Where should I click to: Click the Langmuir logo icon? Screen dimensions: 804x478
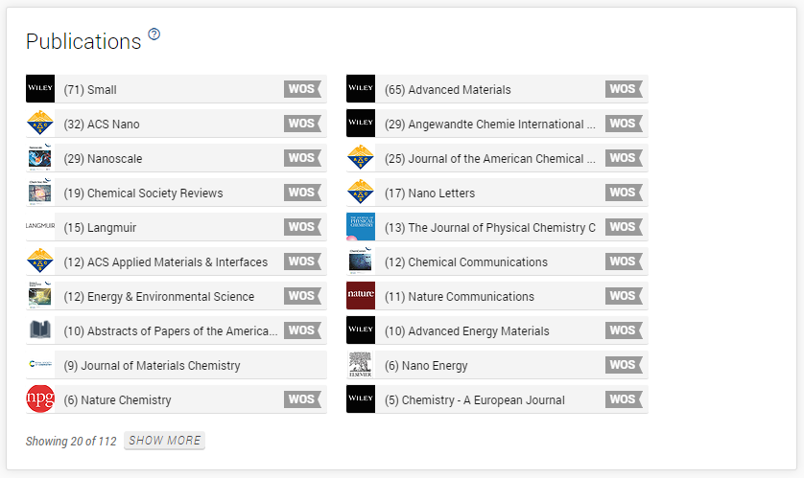point(40,226)
